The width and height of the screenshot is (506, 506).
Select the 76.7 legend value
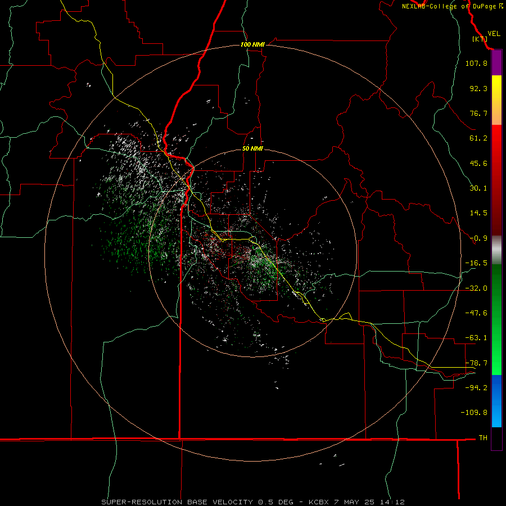pos(478,113)
